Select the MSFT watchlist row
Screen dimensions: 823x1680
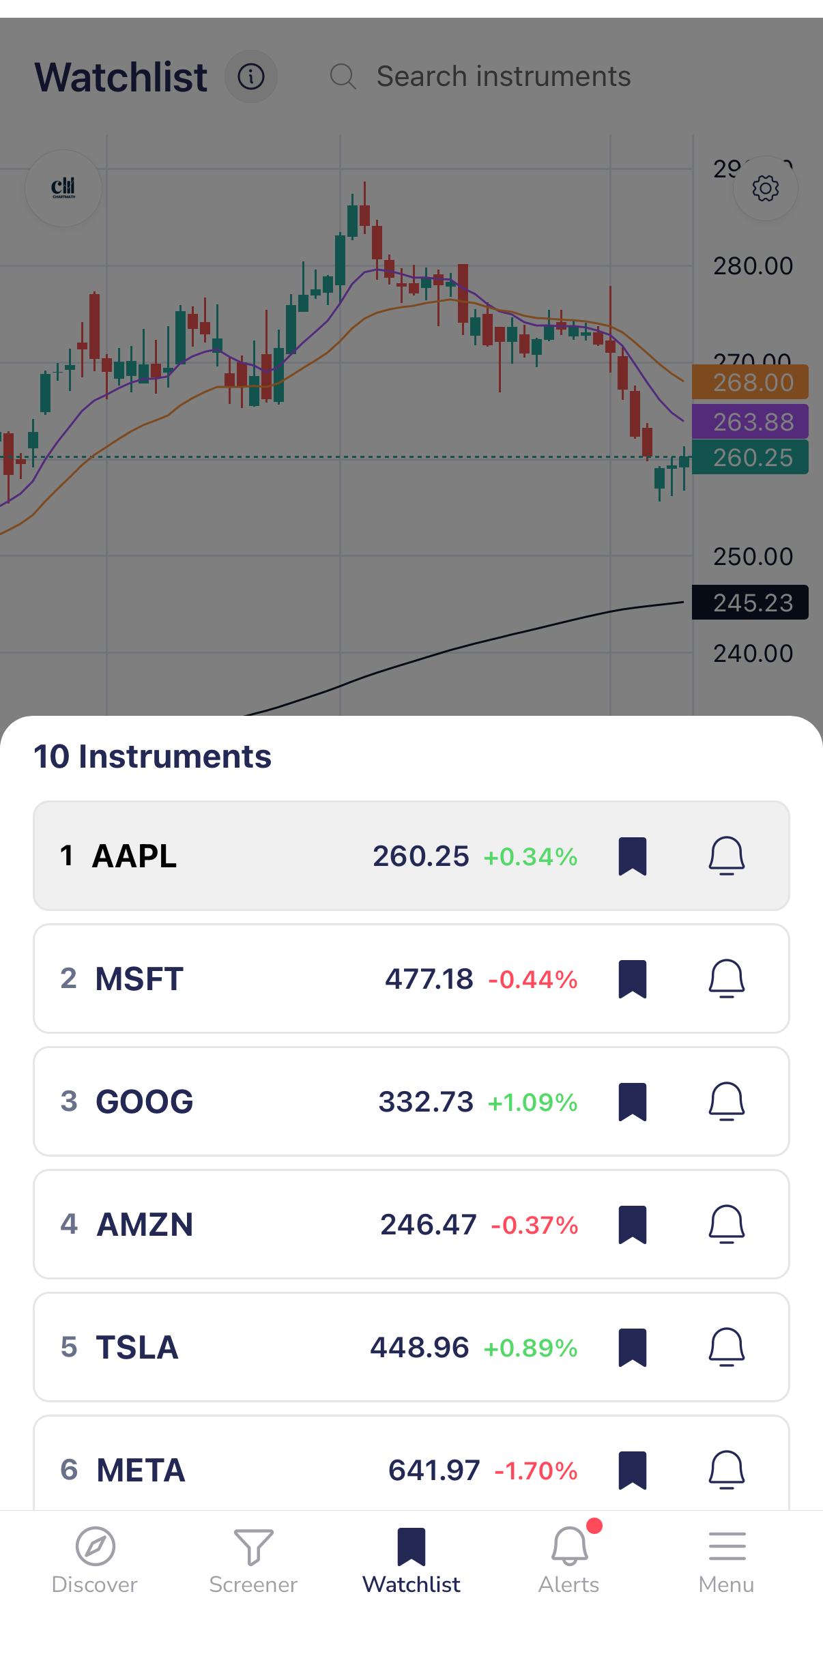click(x=273, y=978)
